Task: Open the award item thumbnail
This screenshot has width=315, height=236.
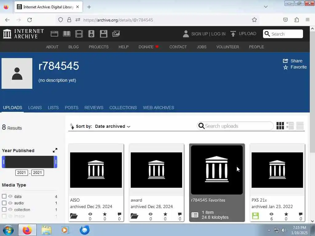Action: click(156, 170)
